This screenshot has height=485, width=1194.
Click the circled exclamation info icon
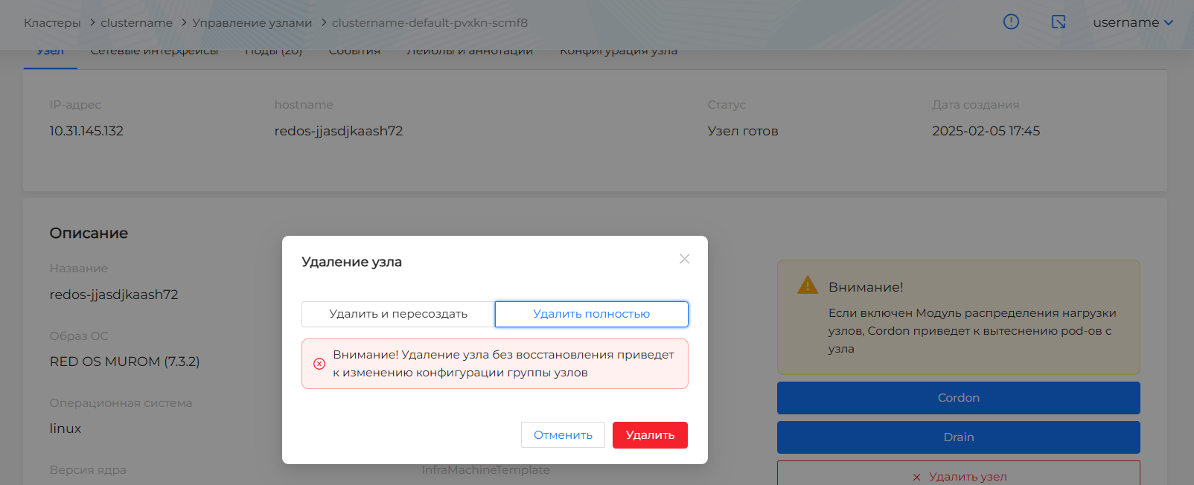pyautogui.click(x=1011, y=22)
